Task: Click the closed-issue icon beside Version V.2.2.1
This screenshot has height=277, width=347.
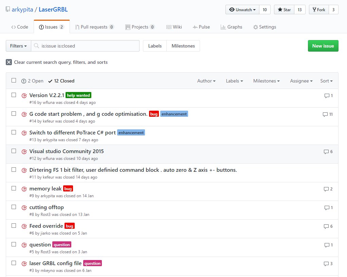Action: (24, 95)
